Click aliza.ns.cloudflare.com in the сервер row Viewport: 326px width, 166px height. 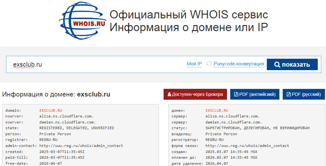233,116
